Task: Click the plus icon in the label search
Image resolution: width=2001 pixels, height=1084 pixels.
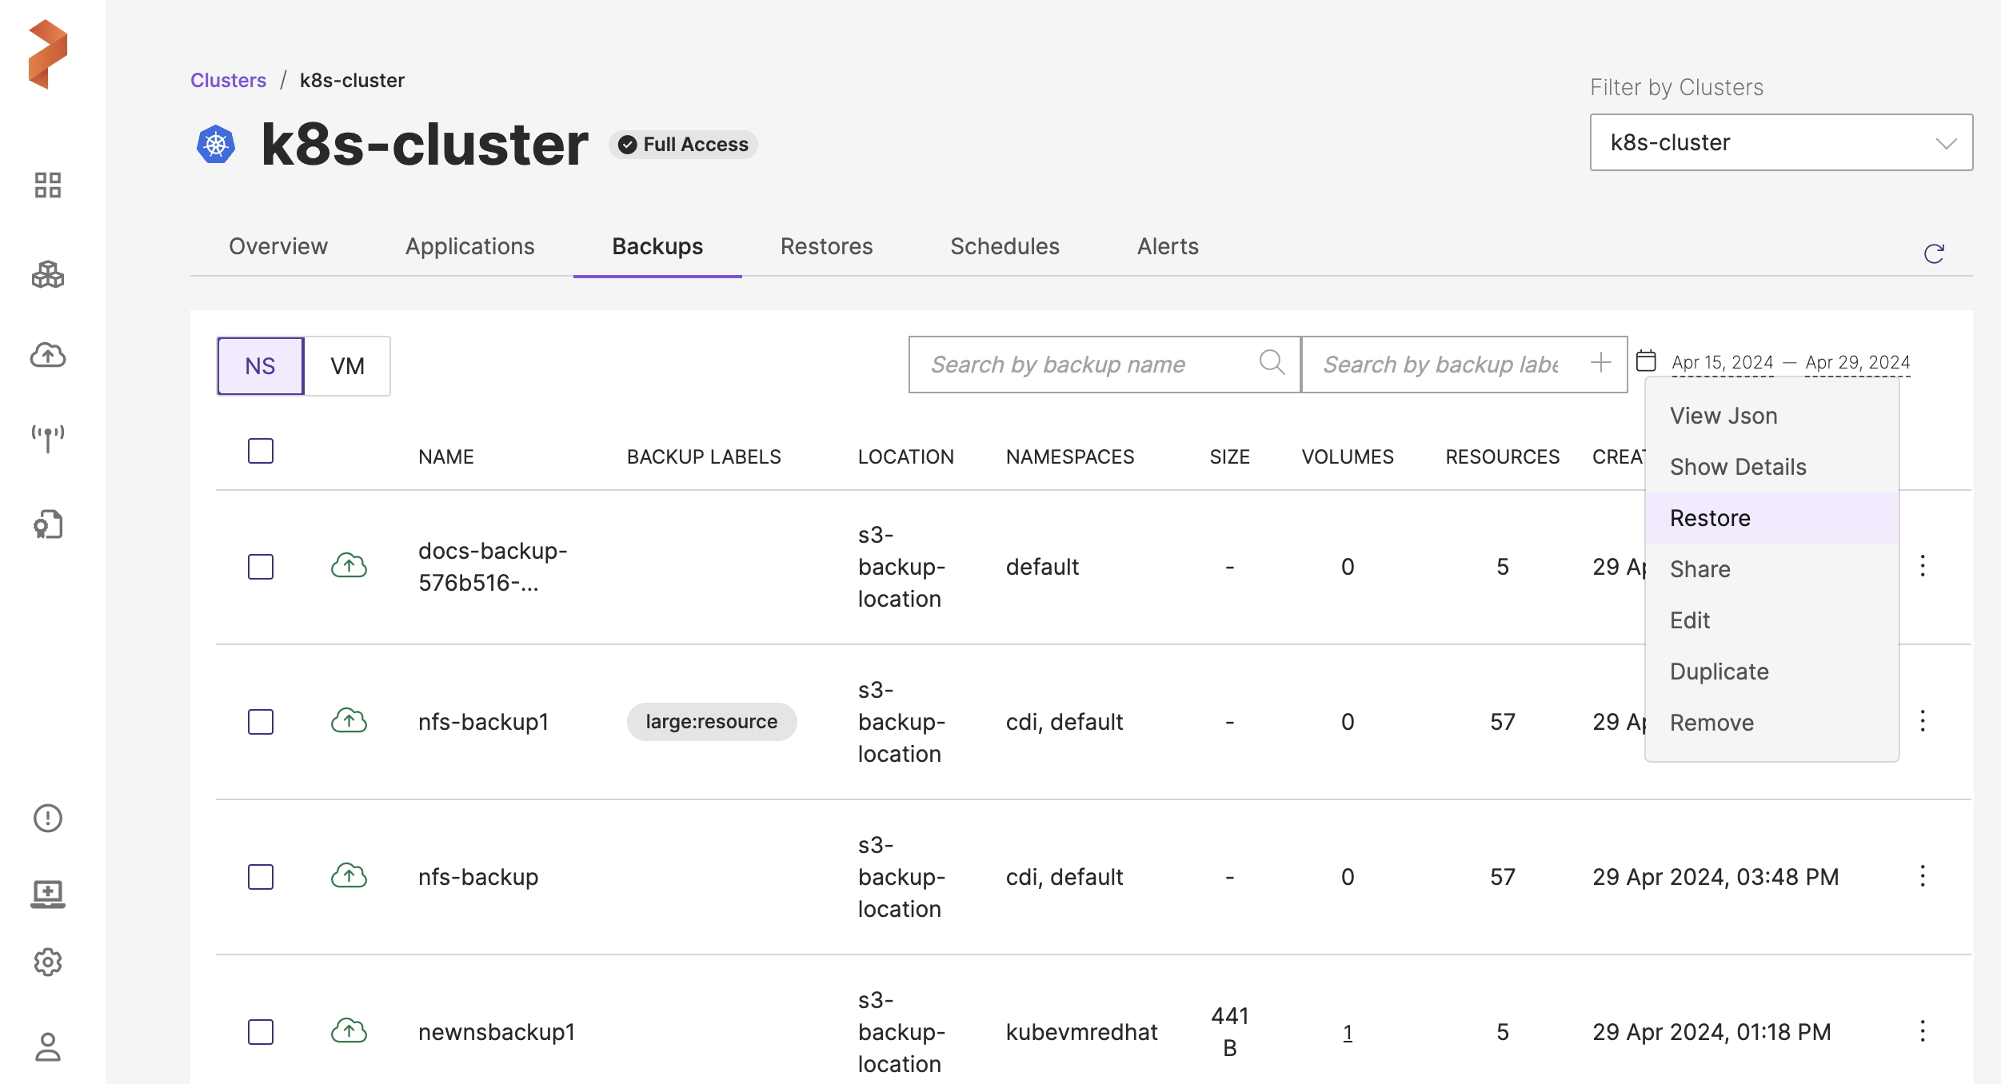Action: click(1600, 363)
